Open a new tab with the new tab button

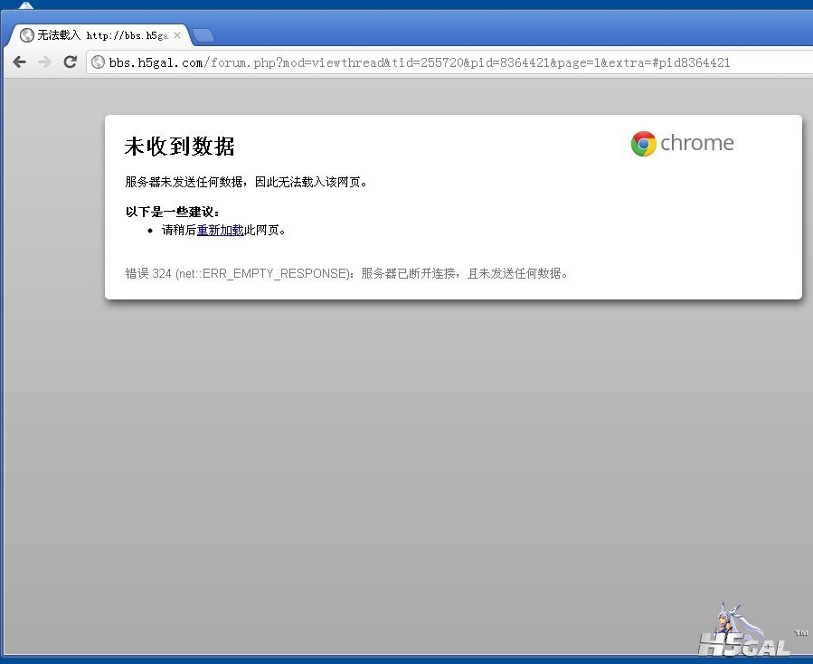click(x=203, y=35)
